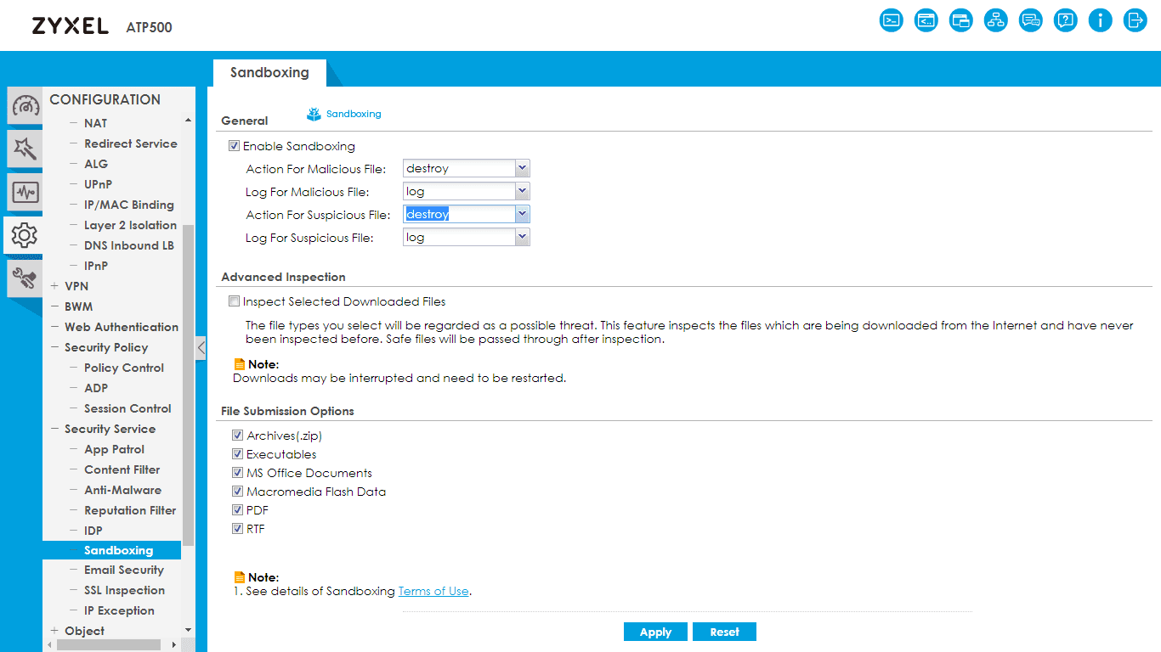
Task: Go to the Dashboard gauge icon
Action: [x=25, y=107]
